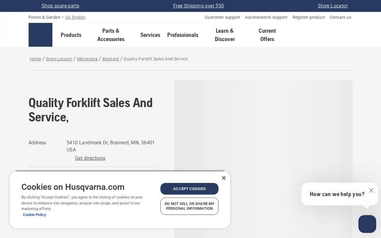The height and width of the screenshot is (238, 381).
Task: Click Shop spare parts link
Action: point(60,6)
